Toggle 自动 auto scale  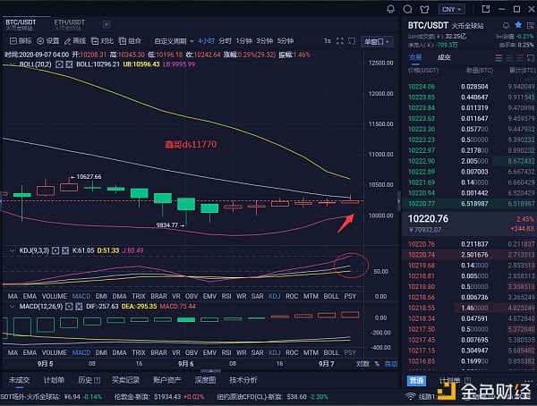[391, 364]
